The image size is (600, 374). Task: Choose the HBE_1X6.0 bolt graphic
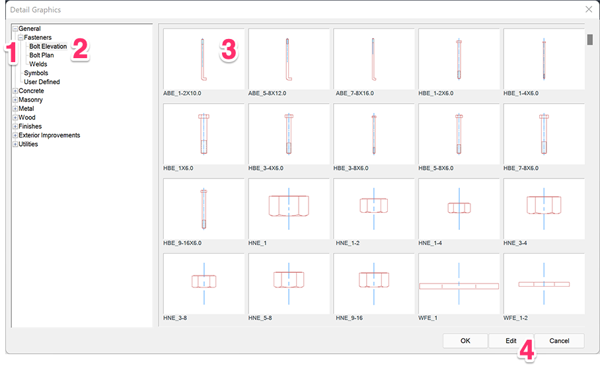[x=204, y=134]
